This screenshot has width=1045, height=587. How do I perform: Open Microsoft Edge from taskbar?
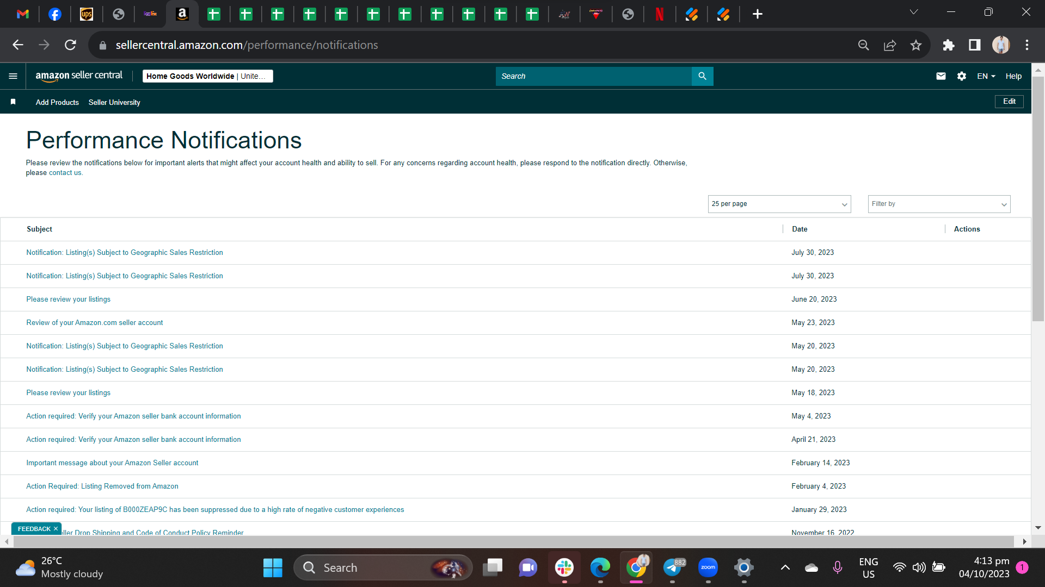pyautogui.click(x=600, y=568)
